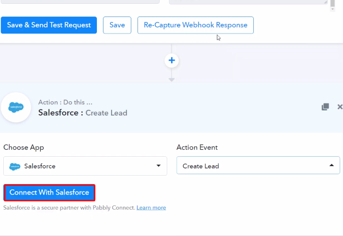Click Connect With Salesforce button

point(49,193)
